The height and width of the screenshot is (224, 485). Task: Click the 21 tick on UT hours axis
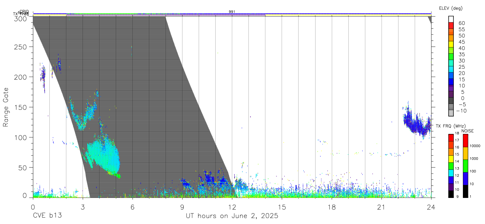pyautogui.click(x=382, y=207)
